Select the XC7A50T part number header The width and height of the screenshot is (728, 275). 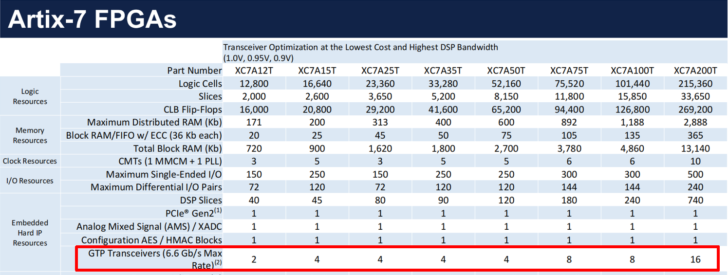(x=506, y=71)
